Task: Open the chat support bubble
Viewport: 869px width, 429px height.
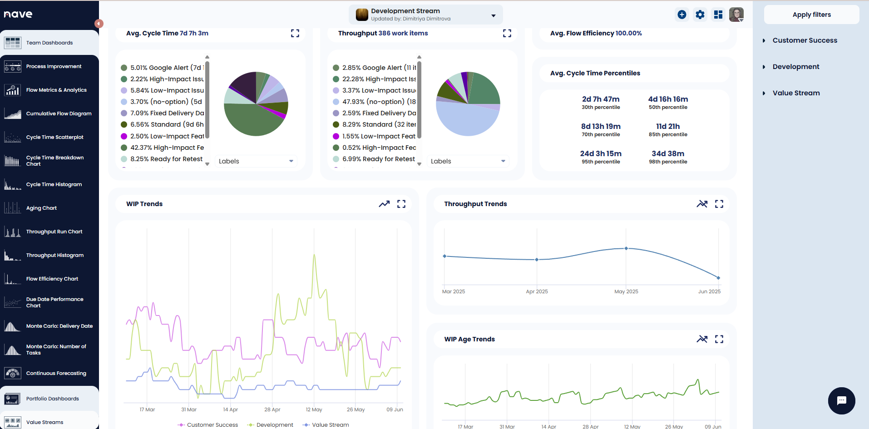Action: click(841, 400)
